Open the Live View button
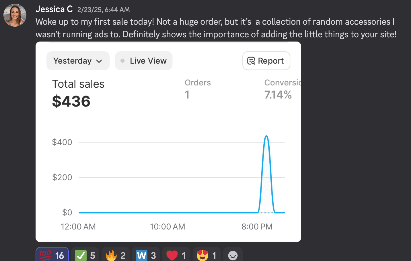 (x=144, y=61)
